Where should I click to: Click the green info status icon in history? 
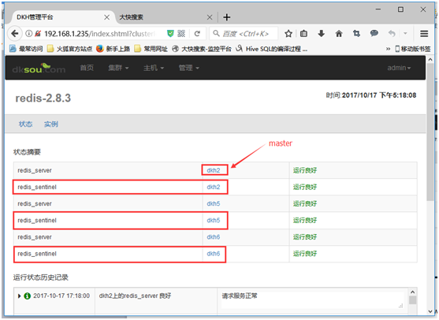[x=27, y=296]
